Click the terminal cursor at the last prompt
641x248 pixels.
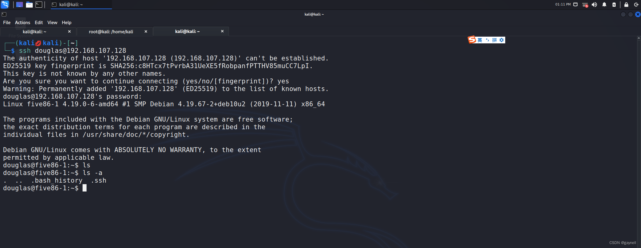click(85, 188)
